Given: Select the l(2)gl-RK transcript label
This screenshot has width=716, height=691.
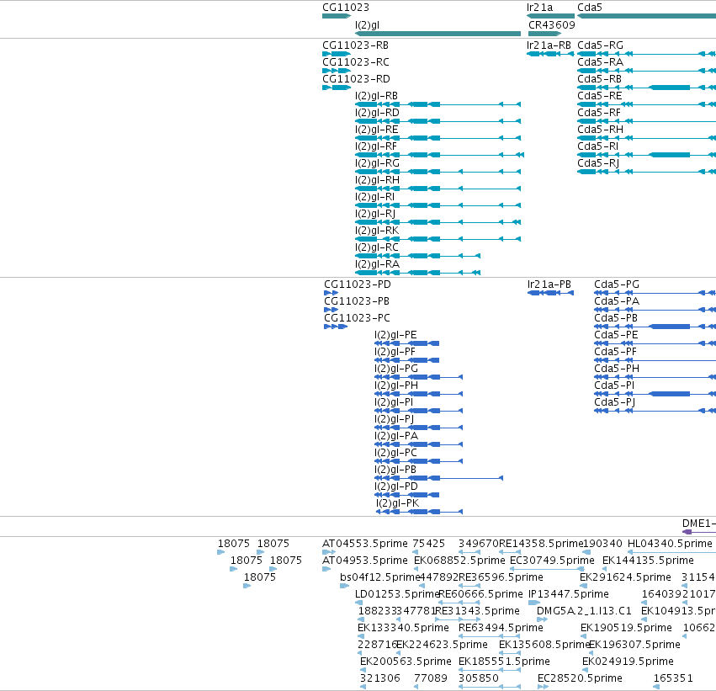Looking at the screenshot, I should click(x=377, y=231).
